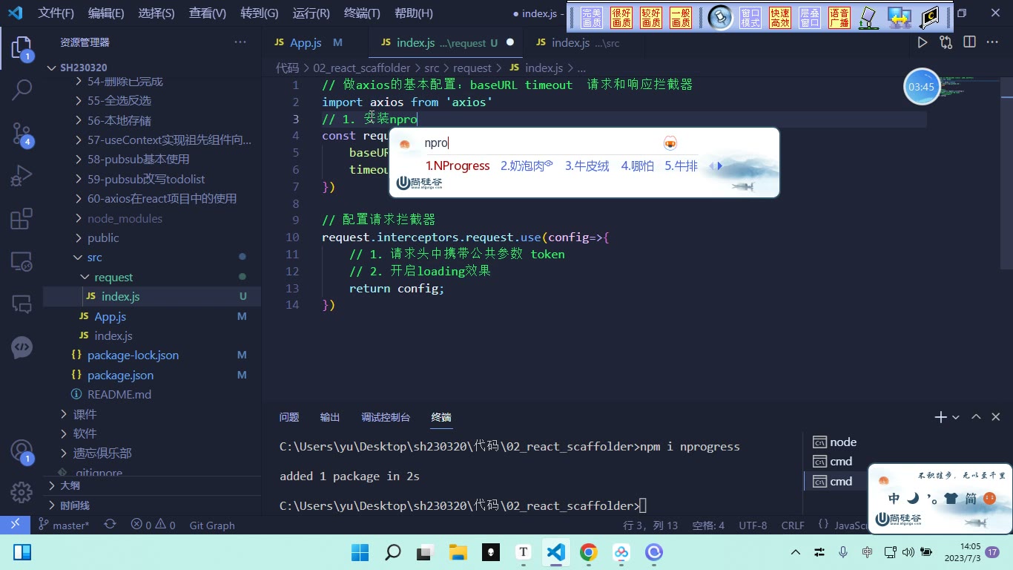Show hidden system tray icons chevron
This screenshot has width=1013, height=570.
796,552
